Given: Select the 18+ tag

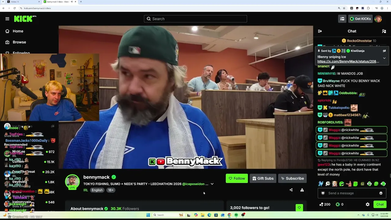Looking at the screenshot, I should click(x=111, y=190).
